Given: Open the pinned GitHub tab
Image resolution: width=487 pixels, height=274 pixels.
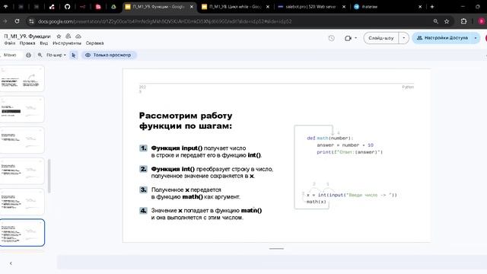Looking at the screenshot, I should (x=67, y=7).
